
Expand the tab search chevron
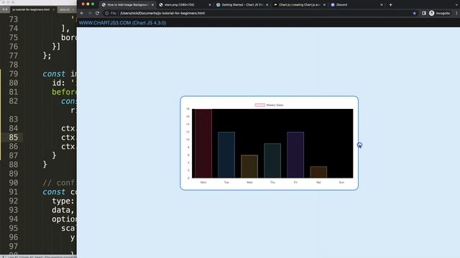point(456,5)
